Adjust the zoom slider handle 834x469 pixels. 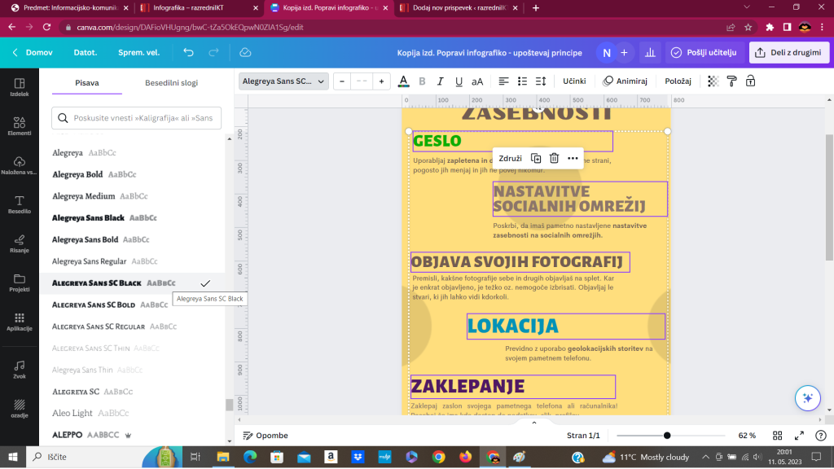coord(667,436)
